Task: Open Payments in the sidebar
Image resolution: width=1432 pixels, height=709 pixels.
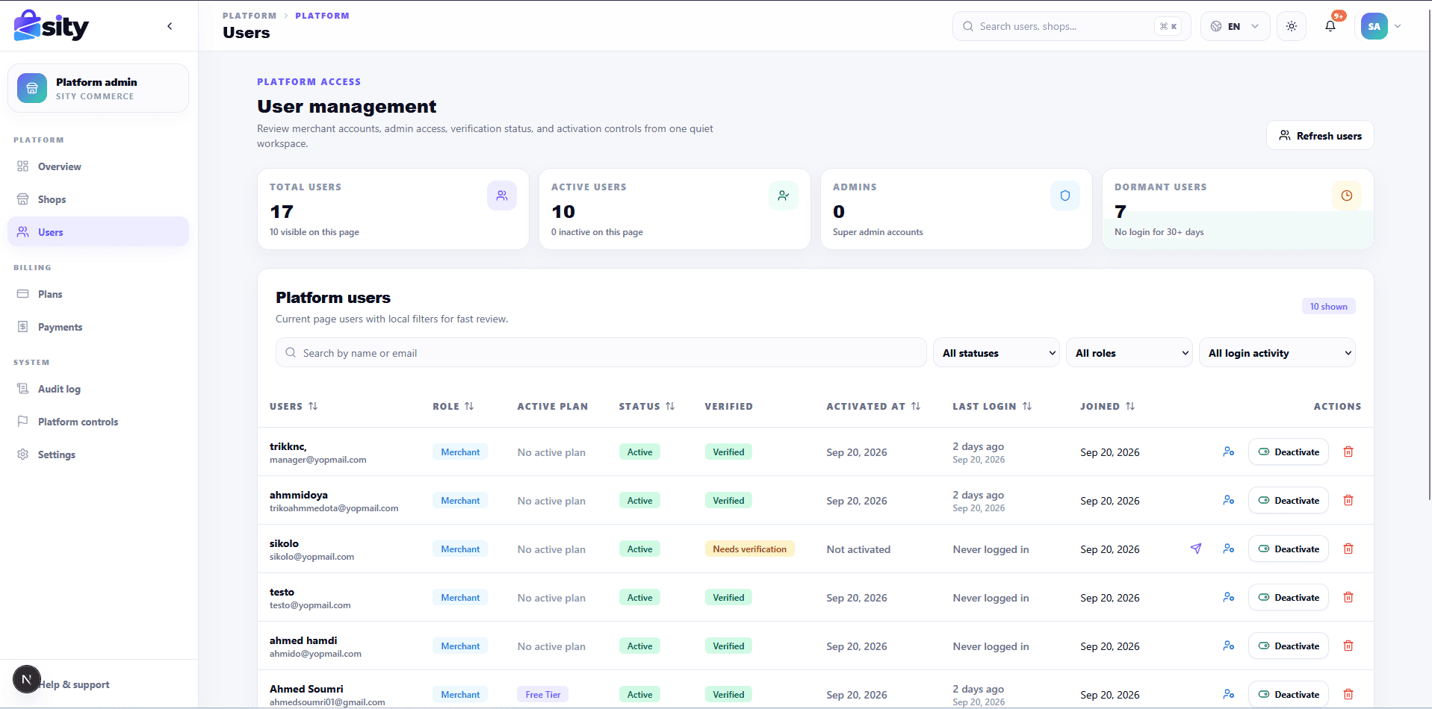Action: [x=98, y=327]
